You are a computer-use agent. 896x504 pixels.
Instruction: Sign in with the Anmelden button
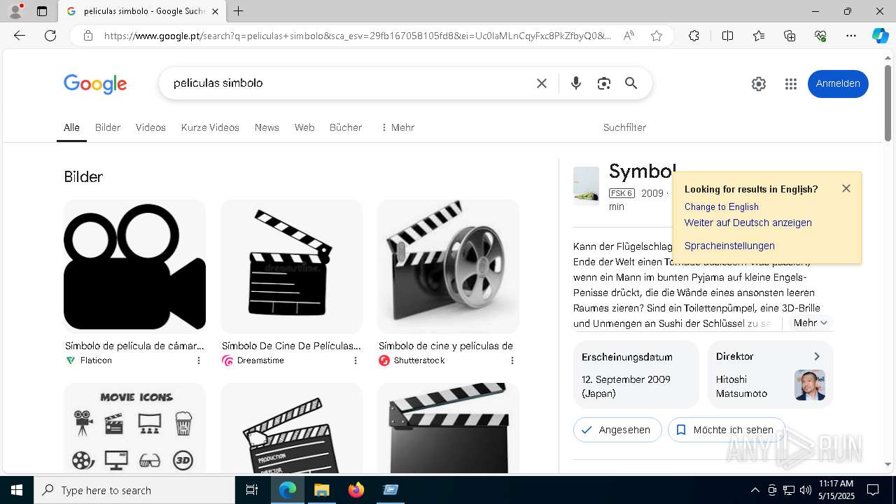point(838,83)
